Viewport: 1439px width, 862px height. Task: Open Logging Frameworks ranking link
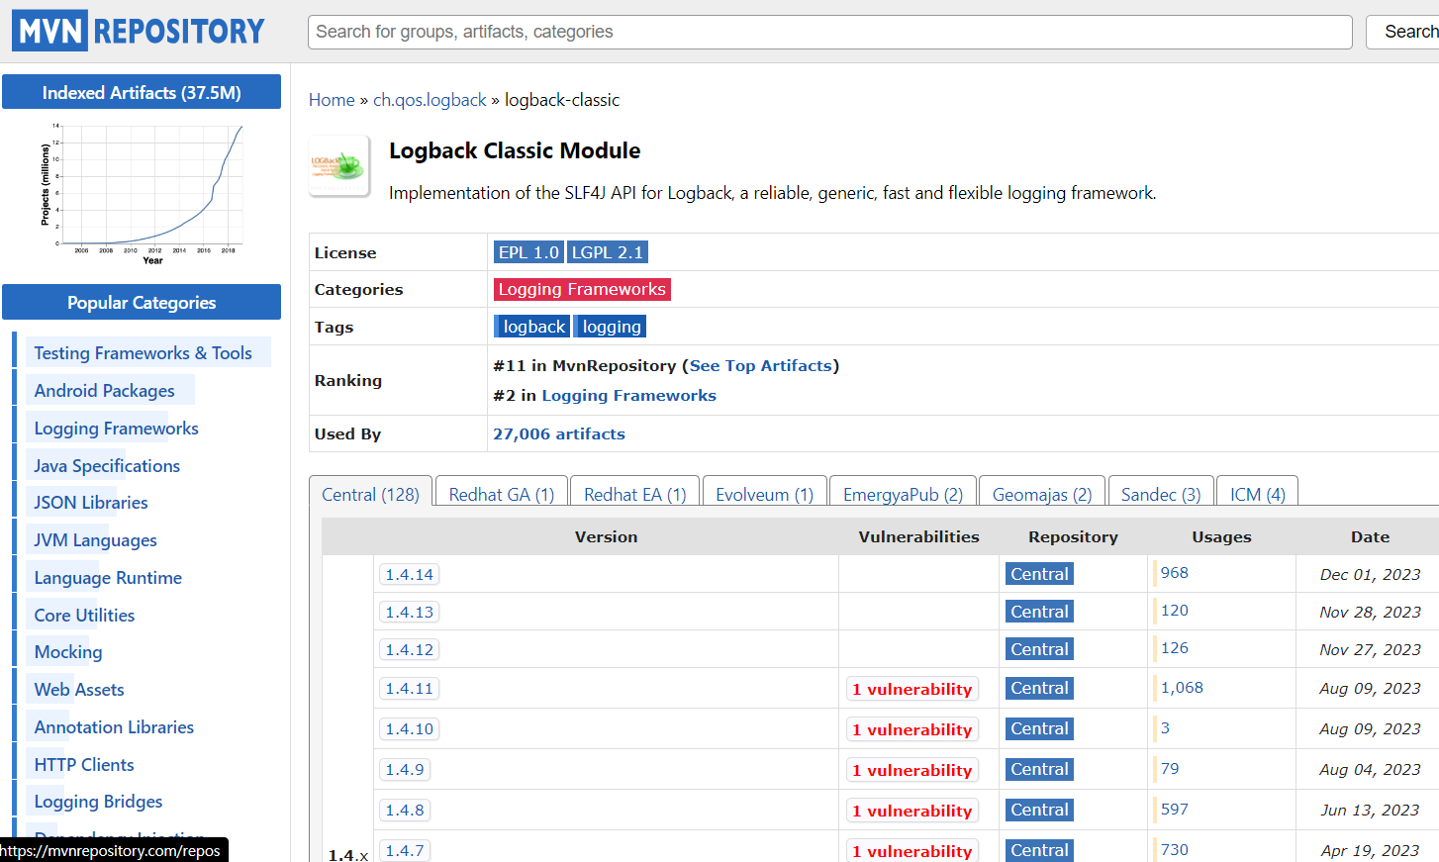pyautogui.click(x=628, y=395)
